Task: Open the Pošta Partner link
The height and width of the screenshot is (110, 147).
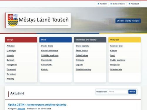Action: pyautogui.click(x=82, y=55)
